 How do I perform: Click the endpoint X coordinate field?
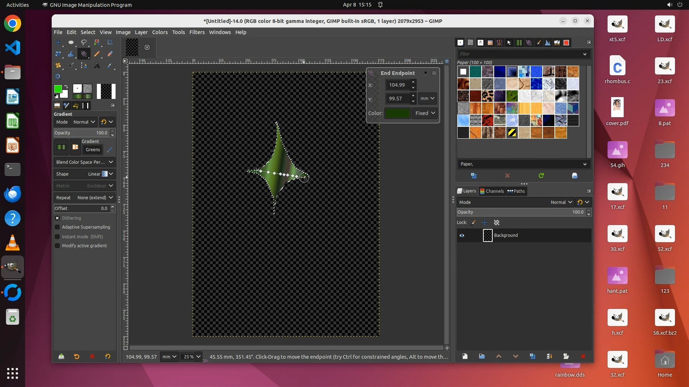(397, 85)
